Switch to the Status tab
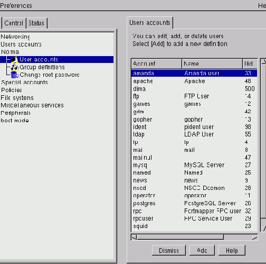Viewport: 266px width, 264px height. coord(36,23)
